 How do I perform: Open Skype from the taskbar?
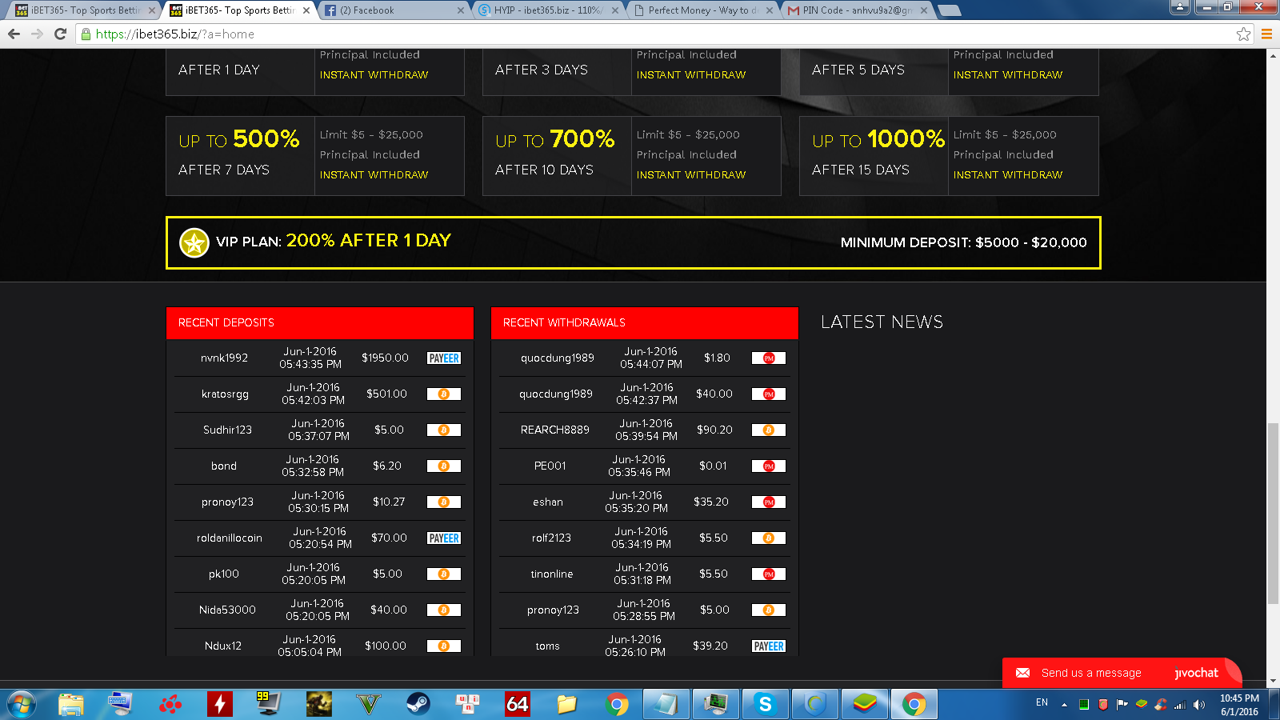[765, 704]
